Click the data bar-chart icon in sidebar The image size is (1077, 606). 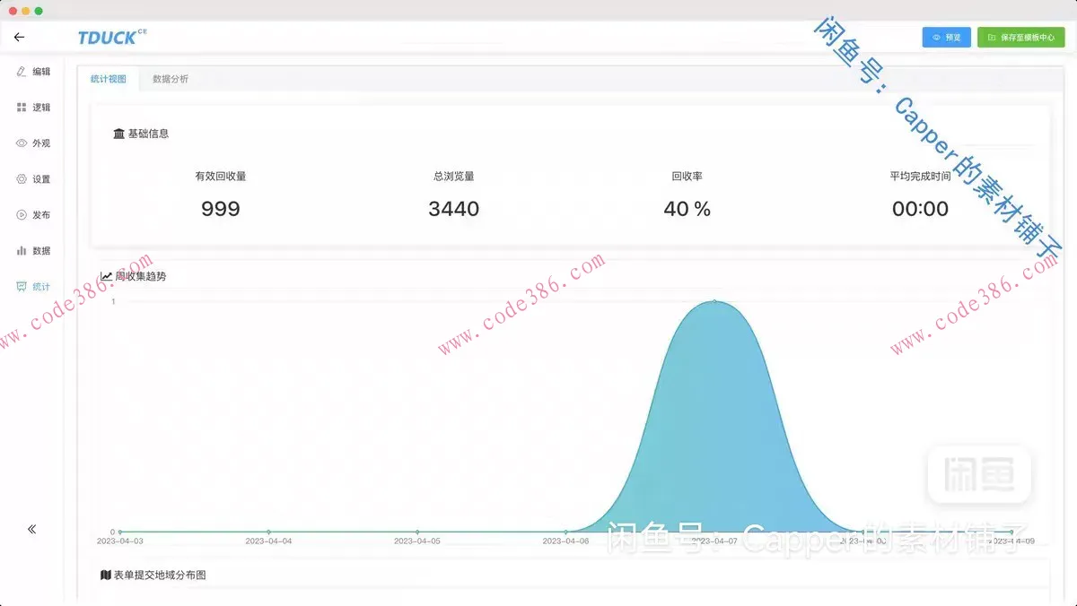tap(22, 250)
